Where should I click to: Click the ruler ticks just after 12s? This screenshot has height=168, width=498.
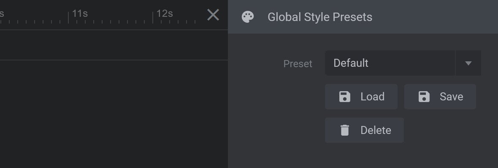coord(179,22)
